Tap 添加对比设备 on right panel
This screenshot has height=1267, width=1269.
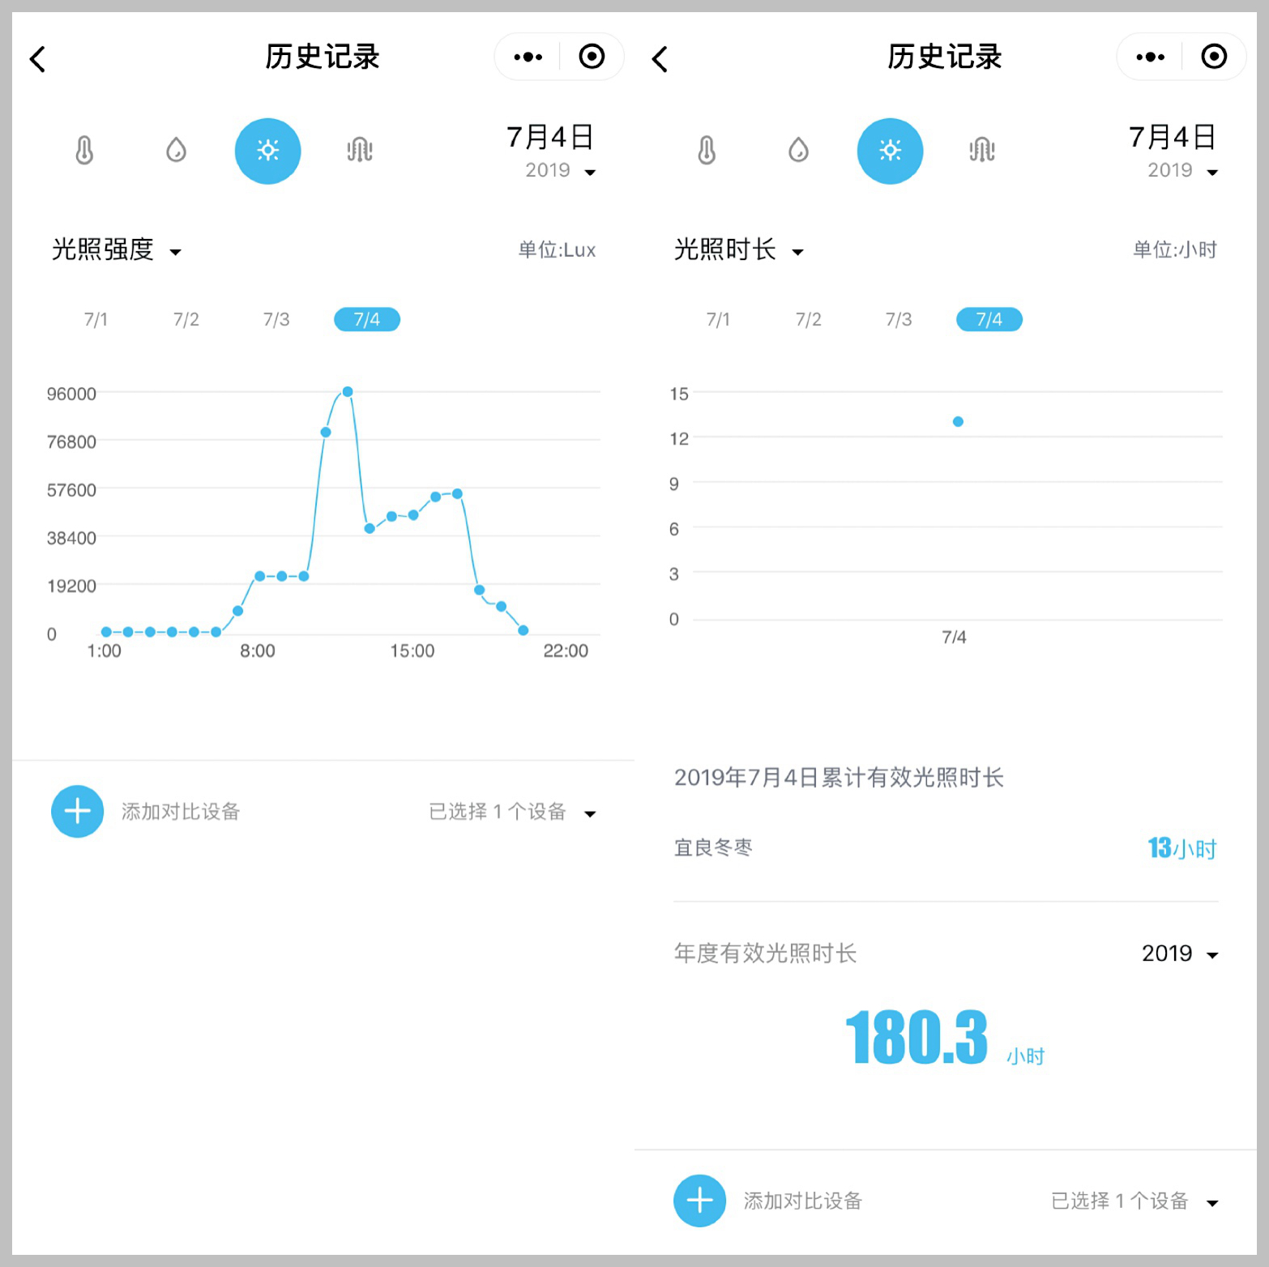(x=802, y=1201)
